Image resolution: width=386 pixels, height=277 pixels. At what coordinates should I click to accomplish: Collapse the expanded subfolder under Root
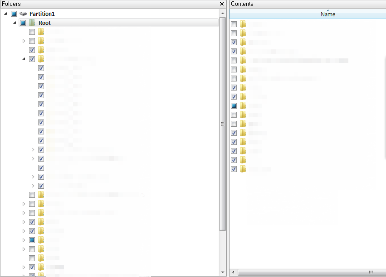pyautogui.click(x=24, y=59)
